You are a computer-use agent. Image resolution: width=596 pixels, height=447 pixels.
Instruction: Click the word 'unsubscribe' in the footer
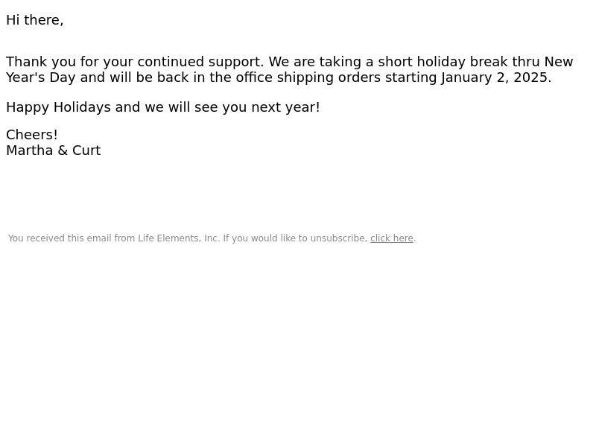click(x=339, y=238)
